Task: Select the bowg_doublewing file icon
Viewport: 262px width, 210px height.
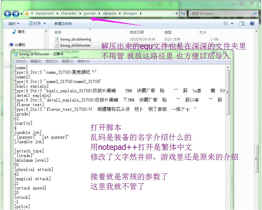Action: pyautogui.click(x=57, y=39)
